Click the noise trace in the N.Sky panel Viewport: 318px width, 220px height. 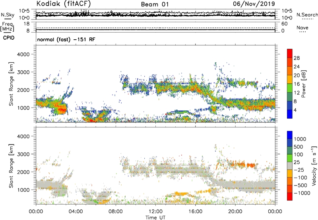pos(155,15)
